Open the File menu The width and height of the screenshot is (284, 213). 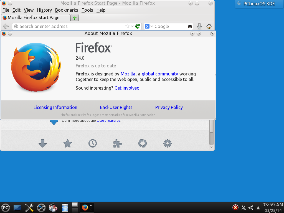pyautogui.click(x=6, y=10)
